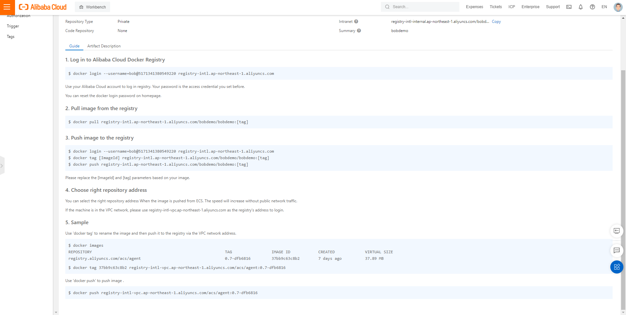Image resolution: width=626 pixels, height=315 pixels.
Task: Open the Workbench home button
Action: [x=92, y=7]
